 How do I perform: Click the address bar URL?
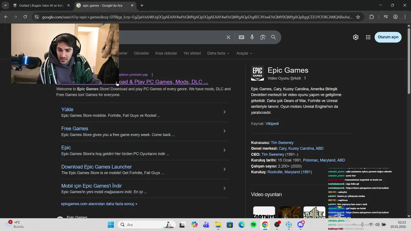click(x=197, y=17)
